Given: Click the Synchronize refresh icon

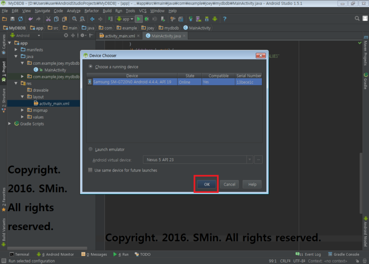Looking at the screenshot, I should pos(21,19).
